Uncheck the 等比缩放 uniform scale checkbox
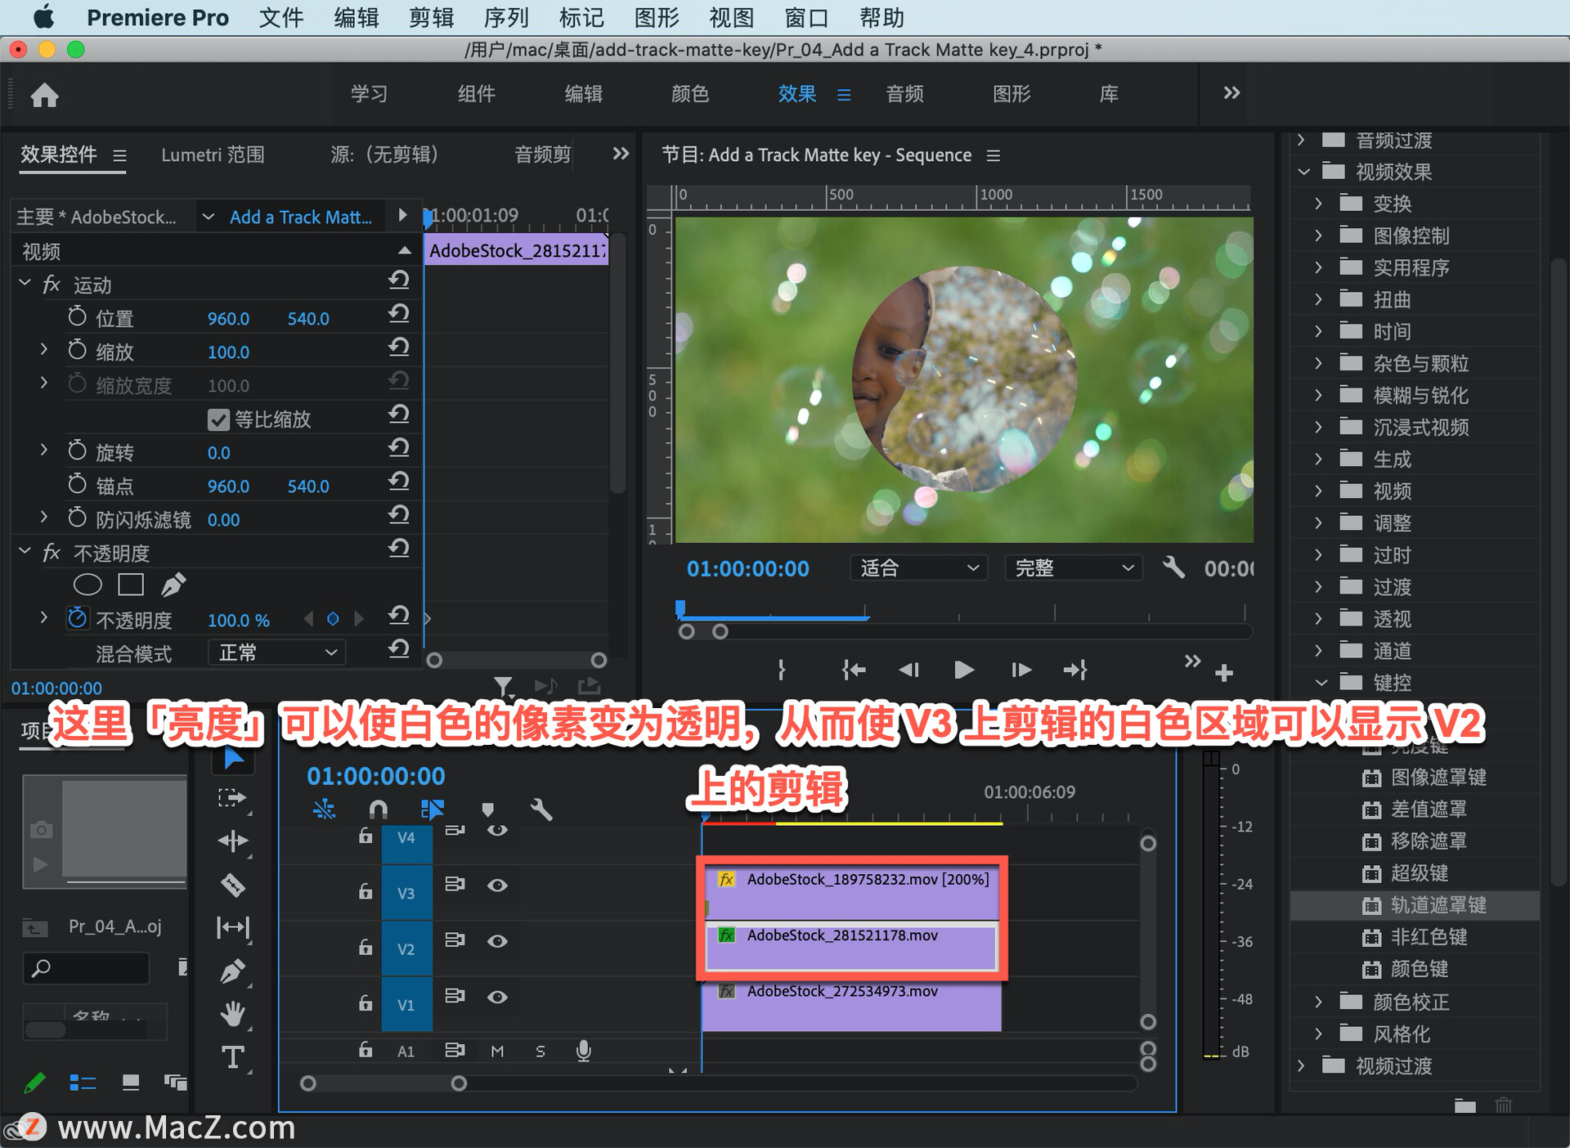The height and width of the screenshot is (1148, 1570). 218,419
